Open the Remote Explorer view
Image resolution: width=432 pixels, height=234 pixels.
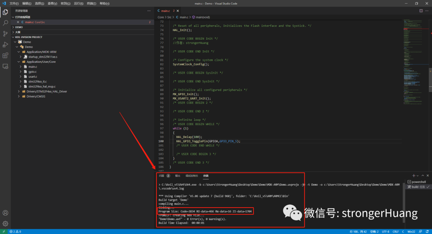5,66
